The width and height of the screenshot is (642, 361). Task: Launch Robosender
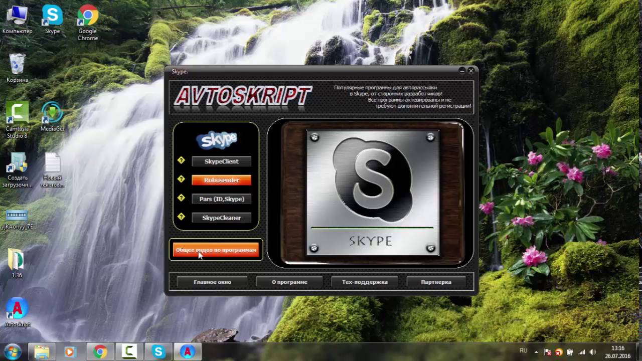pyautogui.click(x=221, y=180)
